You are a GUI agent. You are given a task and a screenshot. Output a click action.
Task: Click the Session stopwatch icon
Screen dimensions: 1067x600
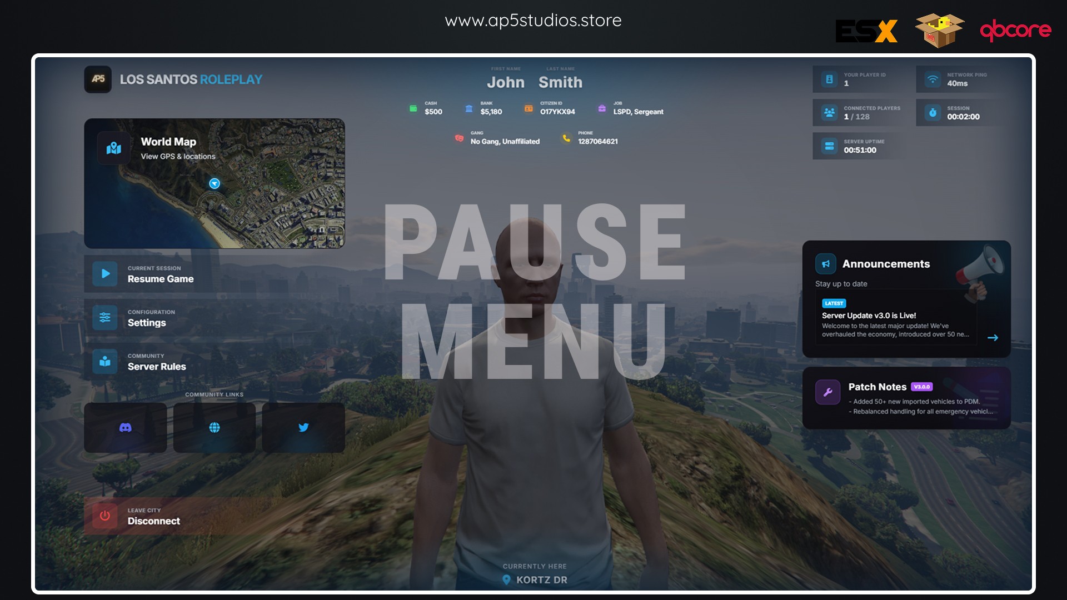tap(933, 113)
